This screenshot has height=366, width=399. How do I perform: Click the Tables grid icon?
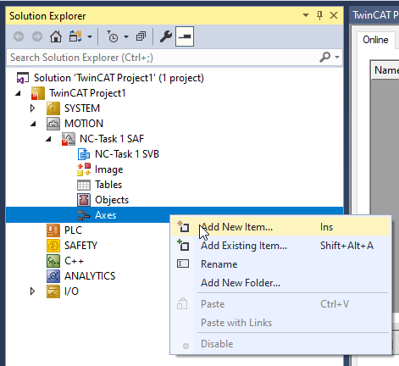pyautogui.click(x=84, y=185)
